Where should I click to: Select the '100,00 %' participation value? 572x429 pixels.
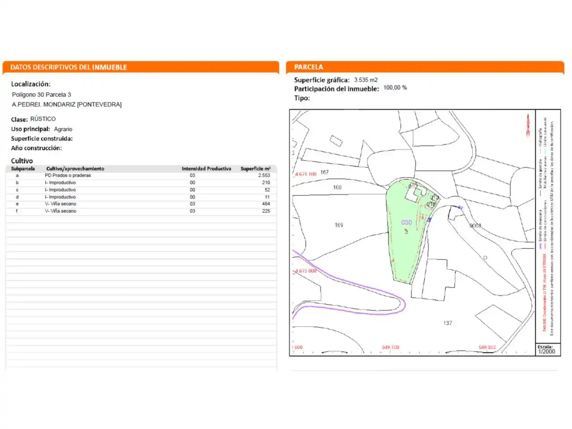pyautogui.click(x=395, y=88)
